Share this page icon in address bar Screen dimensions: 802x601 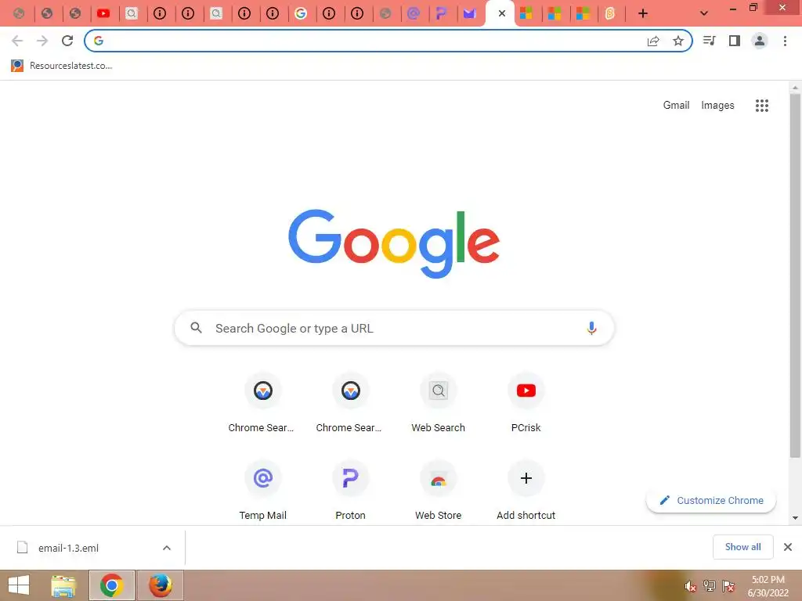(x=653, y=41)
